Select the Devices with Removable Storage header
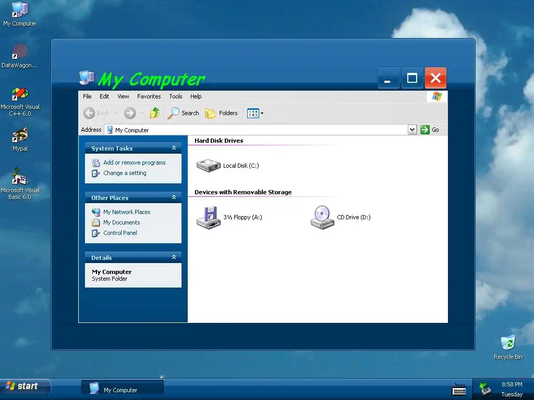 click(243, 192)
